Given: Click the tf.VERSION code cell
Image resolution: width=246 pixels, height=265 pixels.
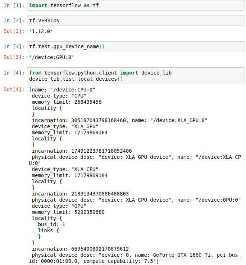Looking at the screenshot, I should click(136, 21).
